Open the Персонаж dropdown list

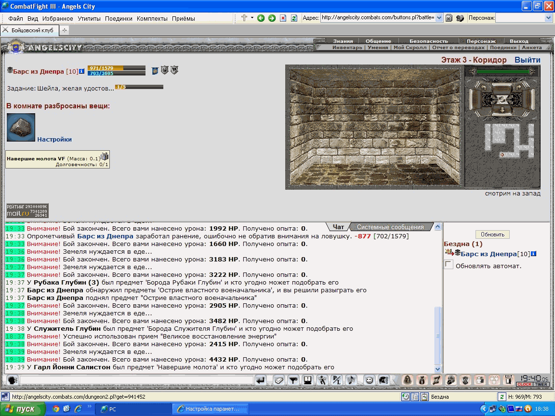548,18
